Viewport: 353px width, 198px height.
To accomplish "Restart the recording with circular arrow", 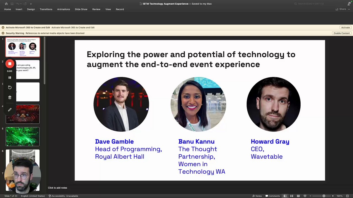I will (10, 87).
